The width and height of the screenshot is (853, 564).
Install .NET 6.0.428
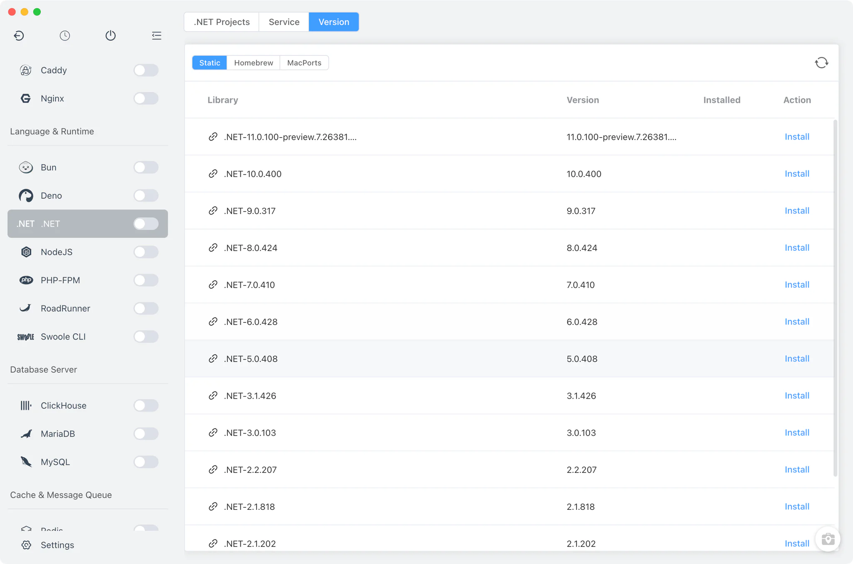[x=797, y=322]
